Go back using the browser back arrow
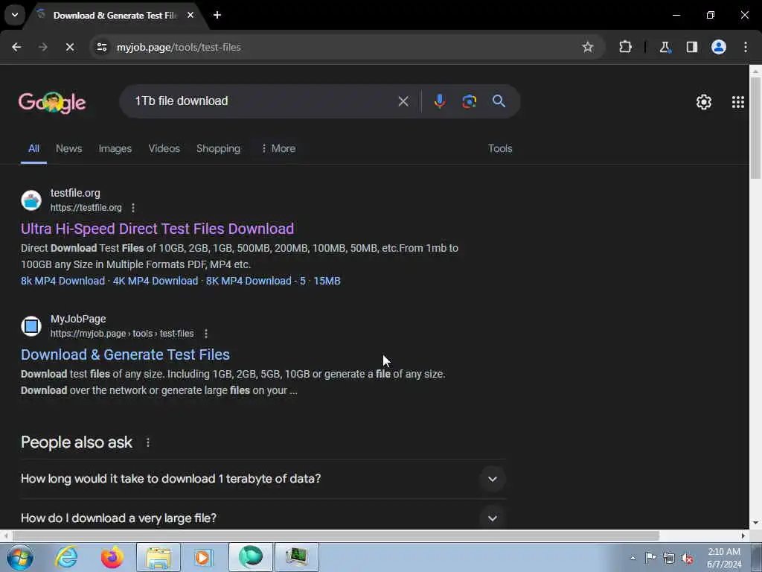 click(x=16, y=47)
